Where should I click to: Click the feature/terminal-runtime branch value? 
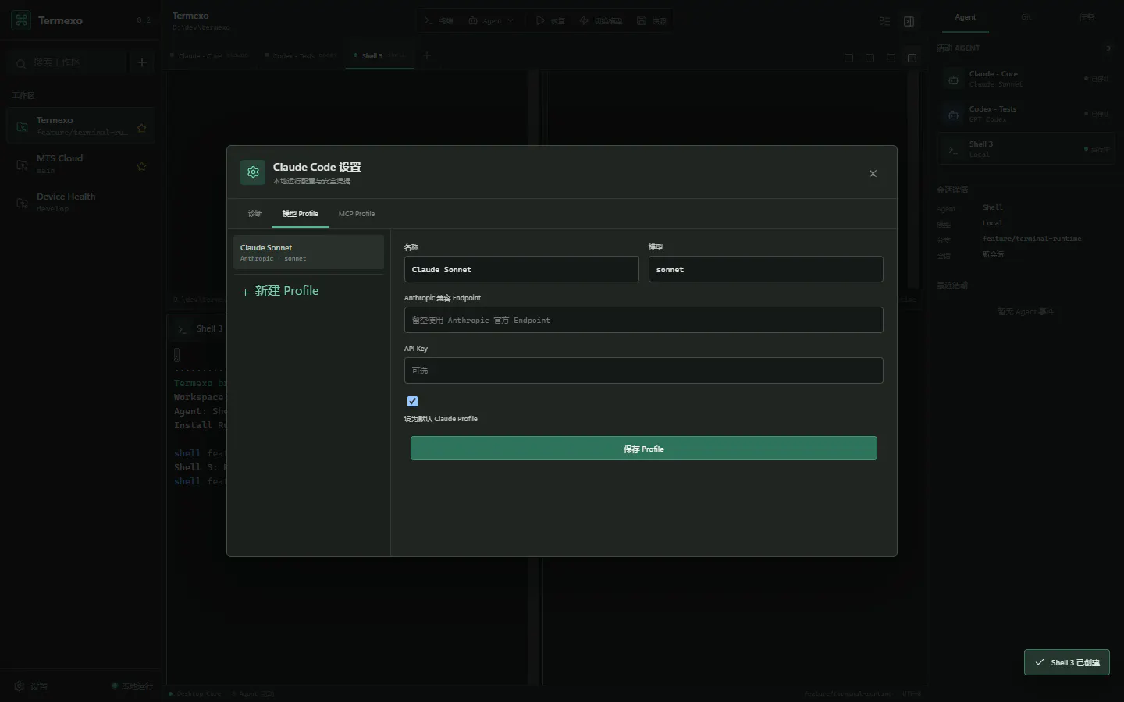coord(1032,239)
